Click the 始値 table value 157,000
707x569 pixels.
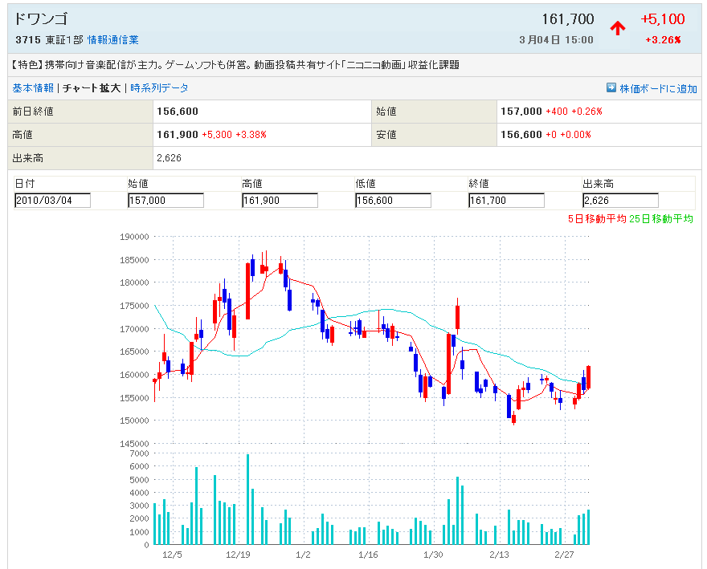pos(521,112)
